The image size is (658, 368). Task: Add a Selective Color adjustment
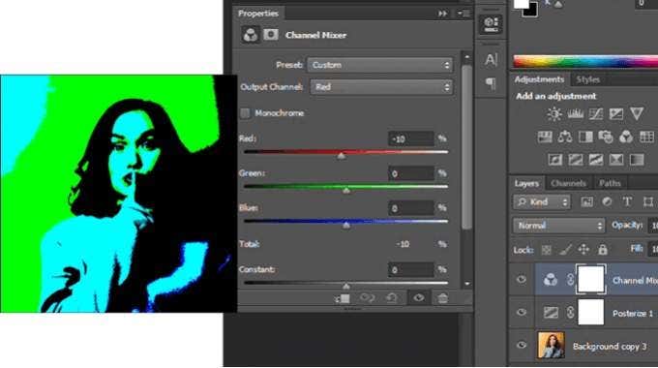pyautogui.click(x=616, y=160)
